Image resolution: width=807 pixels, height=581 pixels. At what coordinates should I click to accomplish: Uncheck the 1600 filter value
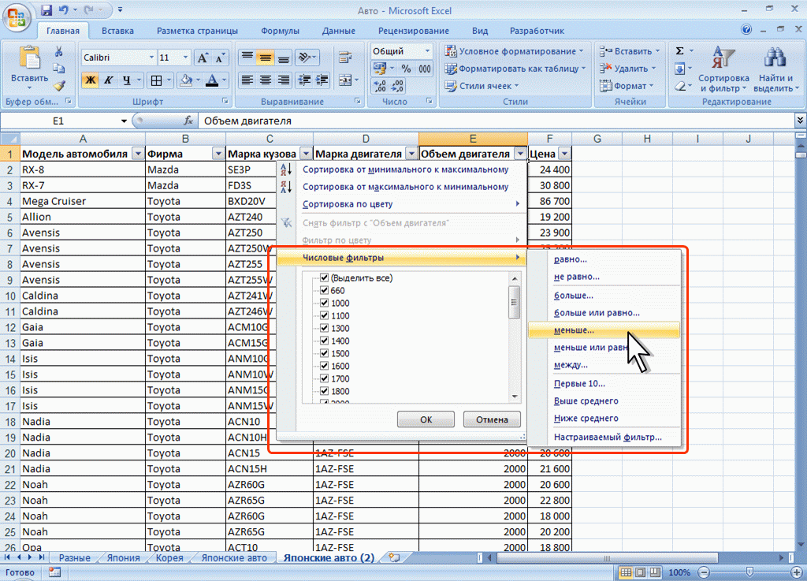coord(324,365)
